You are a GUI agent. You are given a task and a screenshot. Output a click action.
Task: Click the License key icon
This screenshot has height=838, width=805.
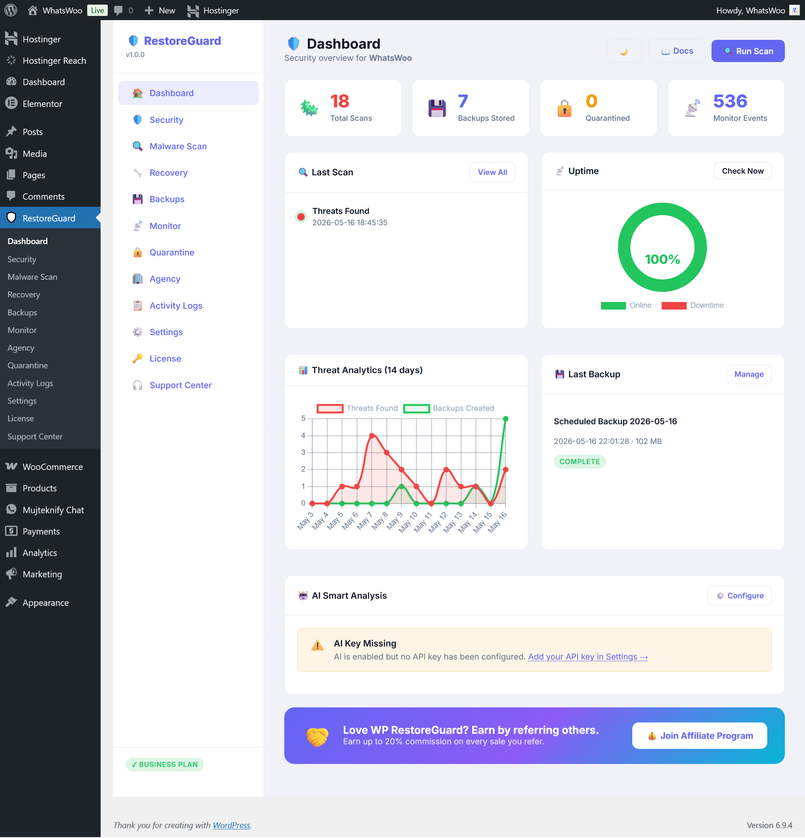(x=137, y=359)
